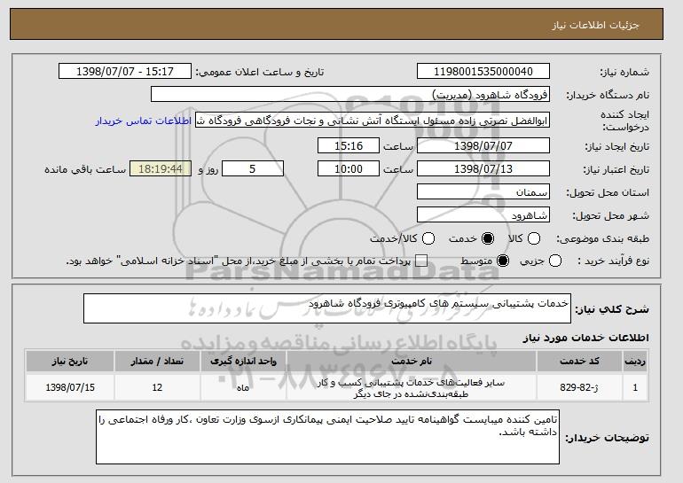
Task: Click the شماره نیاز number field
Action: click(x=483, y=72)
